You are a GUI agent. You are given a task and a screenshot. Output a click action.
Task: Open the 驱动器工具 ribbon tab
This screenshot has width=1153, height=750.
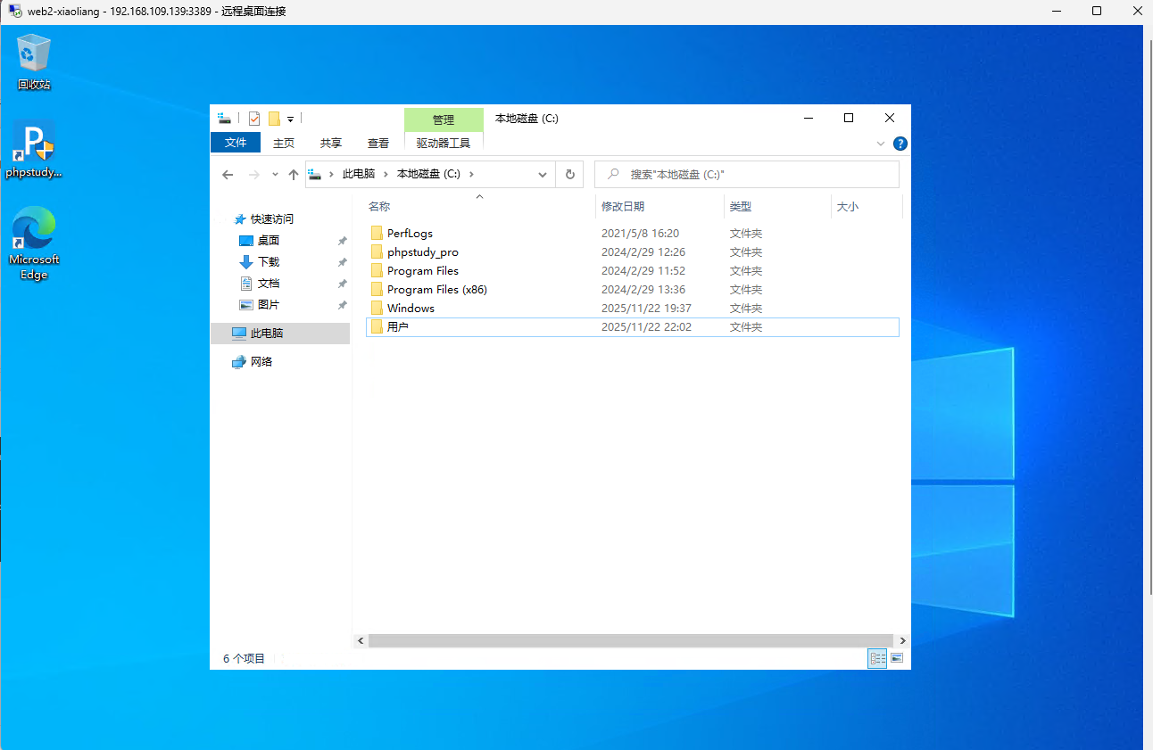pos(444,143)
